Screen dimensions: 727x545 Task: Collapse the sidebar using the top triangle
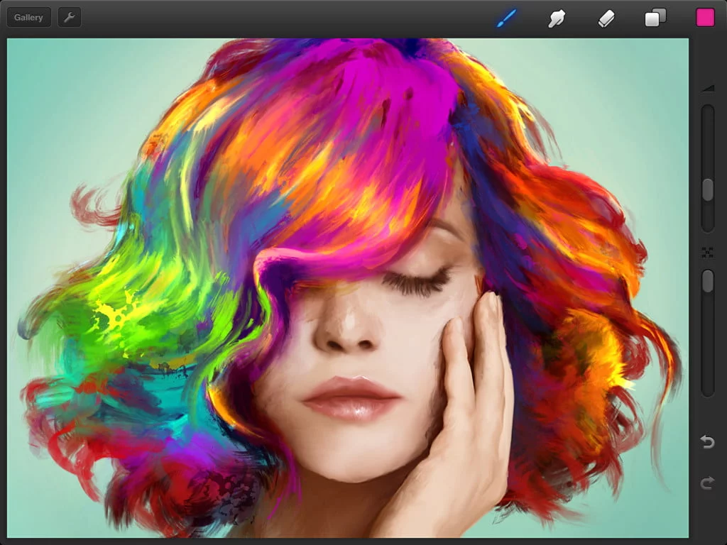[x=707, y=88]
